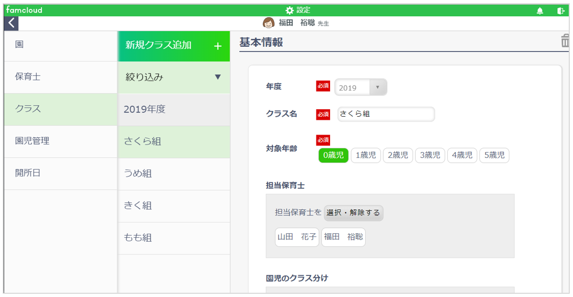Image resolution: width=573 pixels, height=297 pixels.
Task: Click the teacher avatar icon
Action: (269, 23)
